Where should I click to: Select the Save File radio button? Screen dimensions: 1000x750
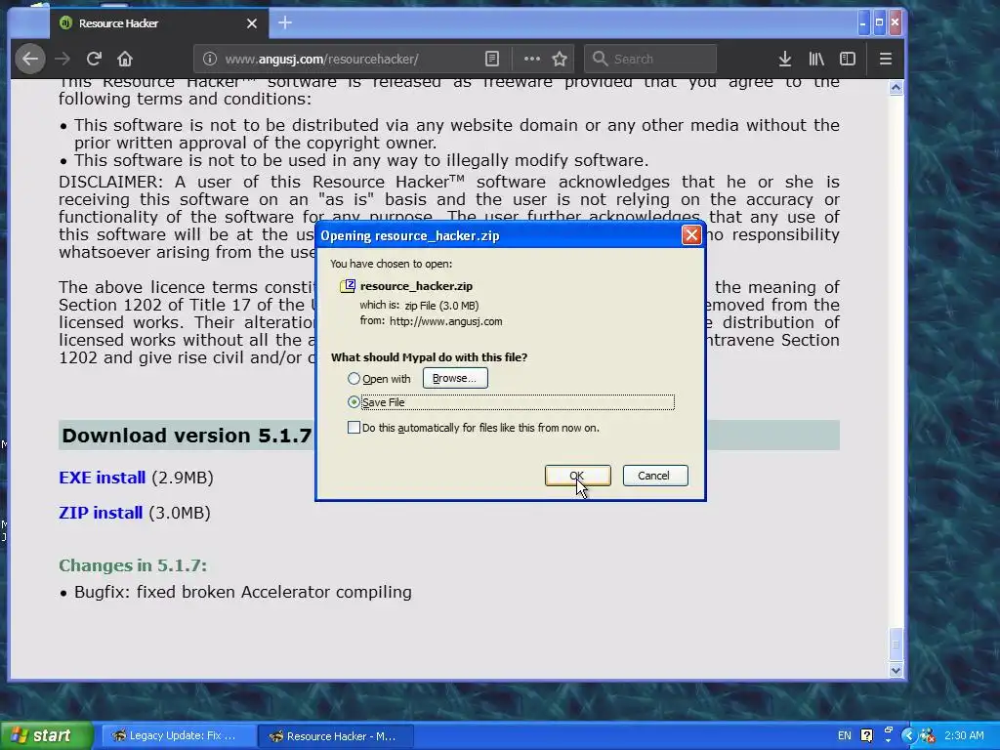[354, 402]
